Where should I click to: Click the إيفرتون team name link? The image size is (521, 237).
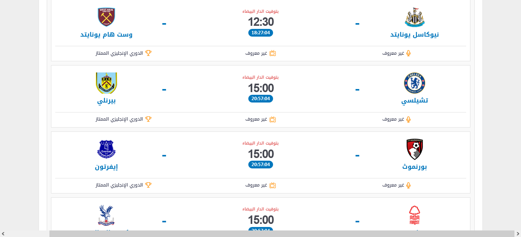(x=106, y=166)
